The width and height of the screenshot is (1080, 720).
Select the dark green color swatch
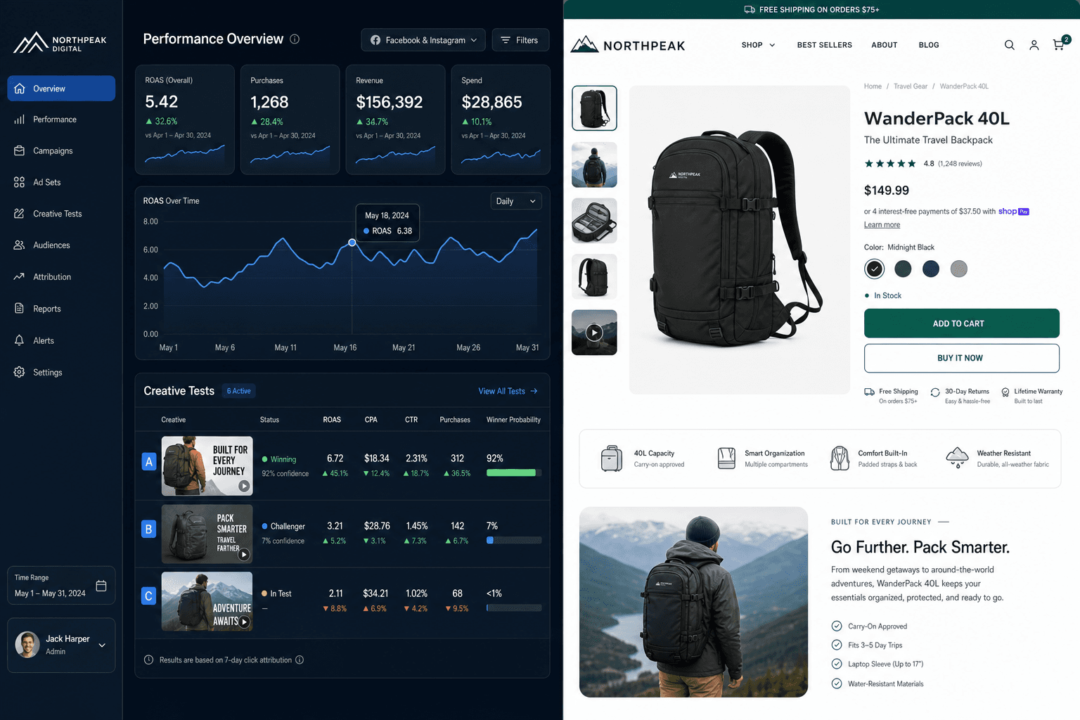click(x=903, y=269)
